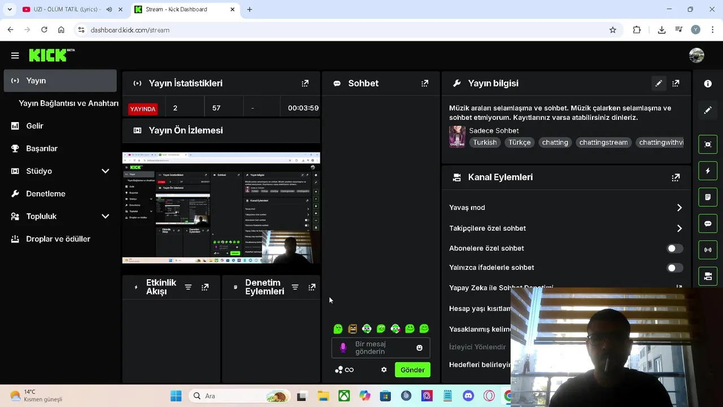Toggle activity feed lightning button in sidebar
This screenshot has height=407, width=723.
click(x=708, y=171)
